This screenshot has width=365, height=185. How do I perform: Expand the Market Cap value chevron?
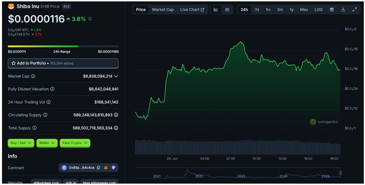[x=116, y=76]
